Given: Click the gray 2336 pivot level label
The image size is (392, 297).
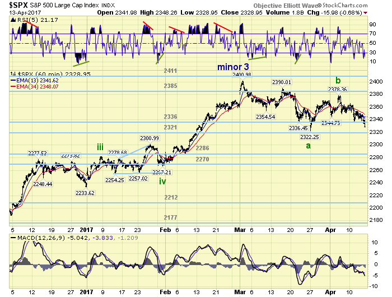Looking at the screenshot, I should 170,117.
